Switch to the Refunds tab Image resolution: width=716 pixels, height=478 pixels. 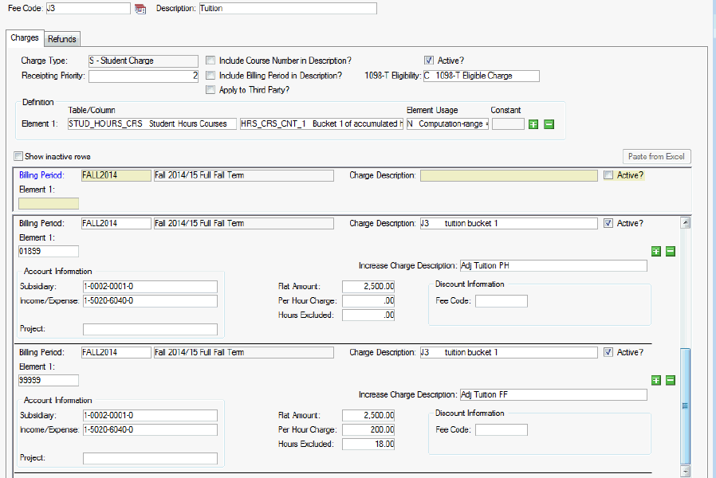click(62, 39)
